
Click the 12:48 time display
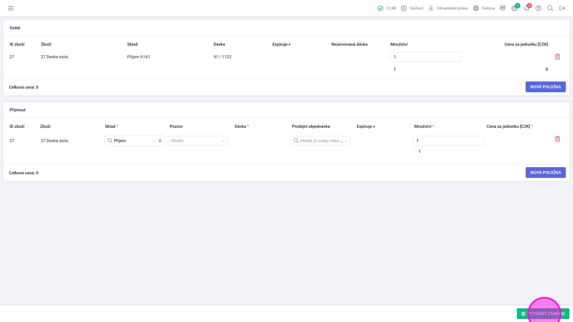click(x=391, y=8)
